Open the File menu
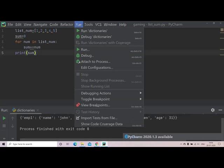 (10, 24)
